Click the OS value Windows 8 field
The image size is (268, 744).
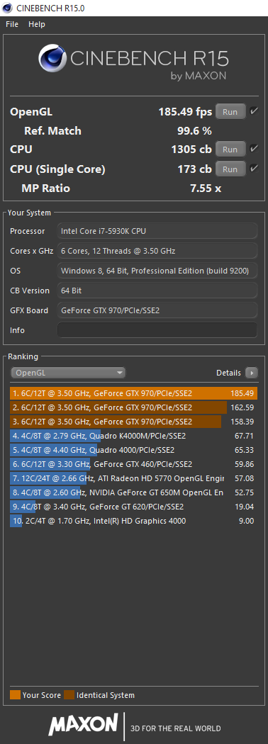pyautogui.click(x=157, y=271)
